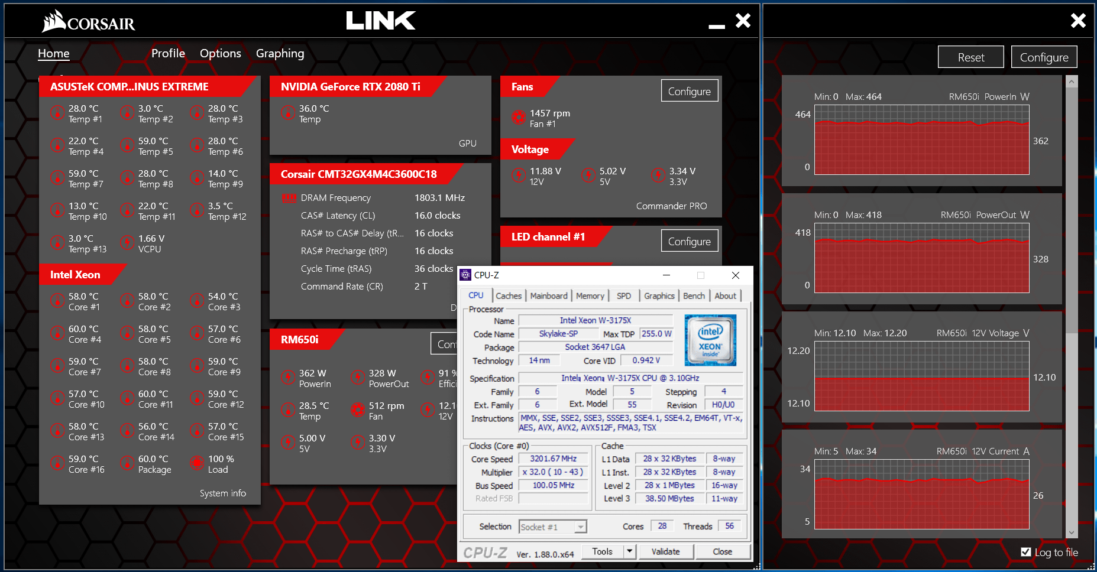Click the Temp #5 thermometer icon
Screen dimensions: 1097x572
tap(127, 145)
